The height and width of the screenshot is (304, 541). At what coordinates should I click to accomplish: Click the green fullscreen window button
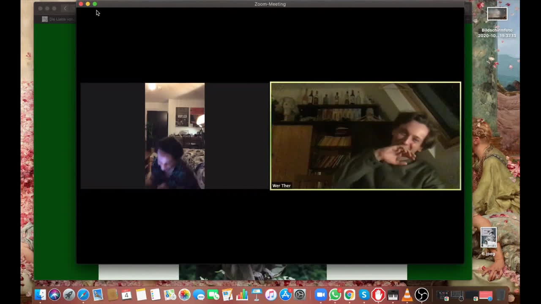tap(95, 4)
